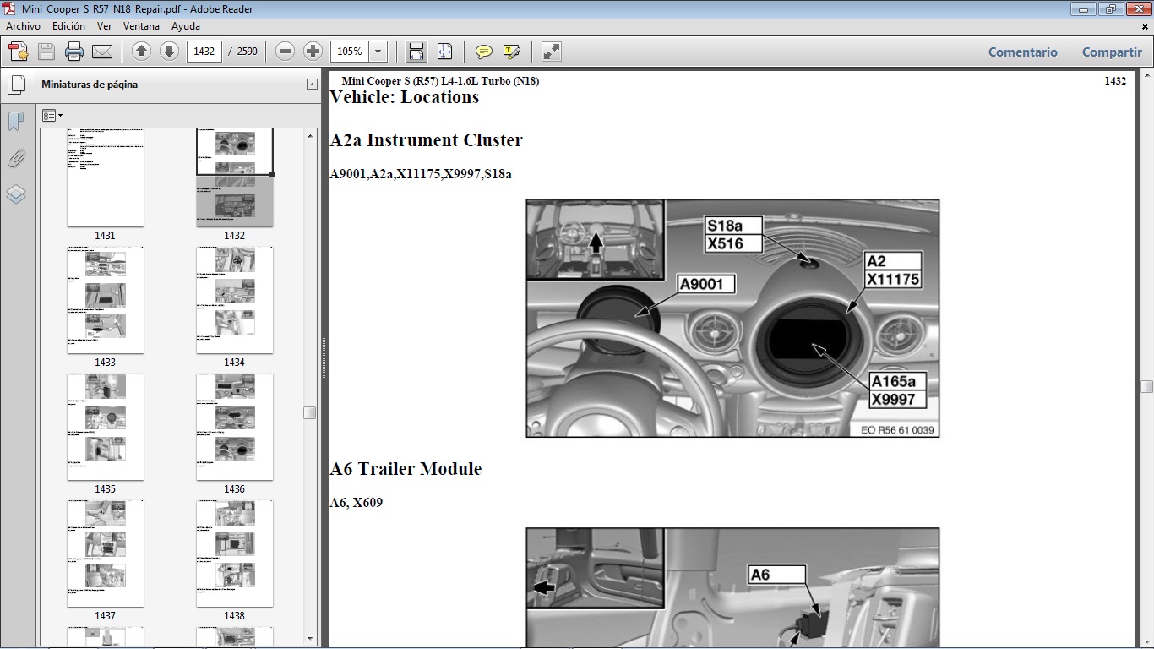The image size is (1154, 649).
Task: Click the "Miniaturas de página" panel title
Action: 90,85
